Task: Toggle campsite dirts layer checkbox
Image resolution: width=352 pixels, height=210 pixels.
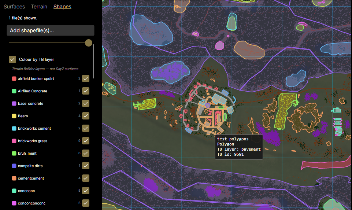Action: click(x=86, y=166)
